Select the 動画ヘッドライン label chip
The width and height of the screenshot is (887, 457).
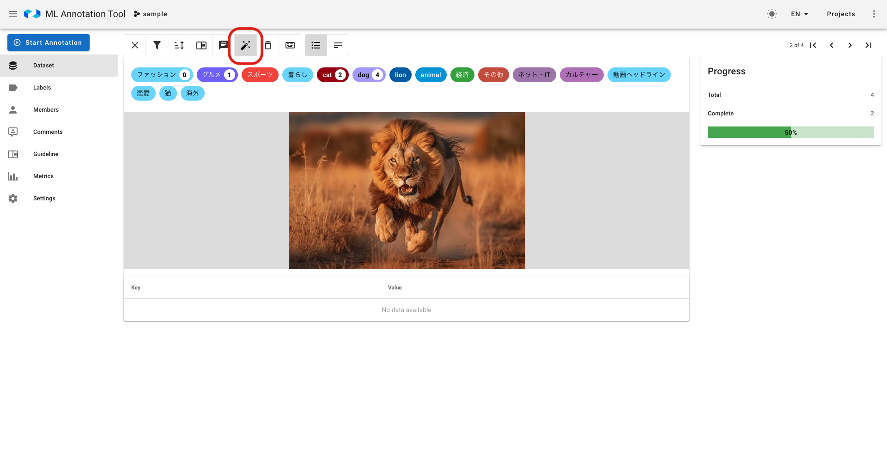click(639, 75)
